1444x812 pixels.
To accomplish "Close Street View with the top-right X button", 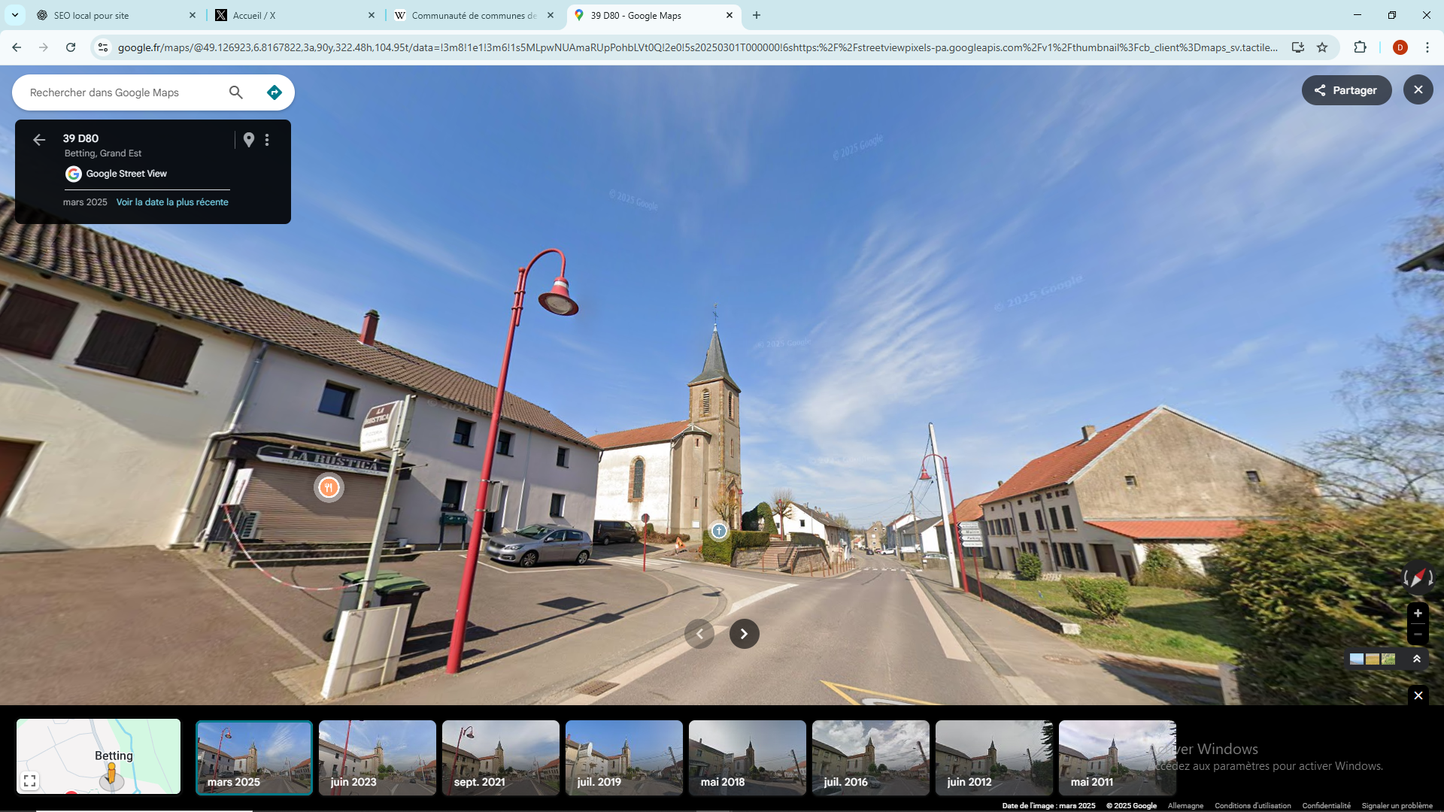I will point(1418,90).
